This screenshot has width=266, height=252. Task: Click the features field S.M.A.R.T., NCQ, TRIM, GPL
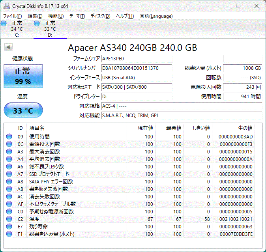point(182,116)
